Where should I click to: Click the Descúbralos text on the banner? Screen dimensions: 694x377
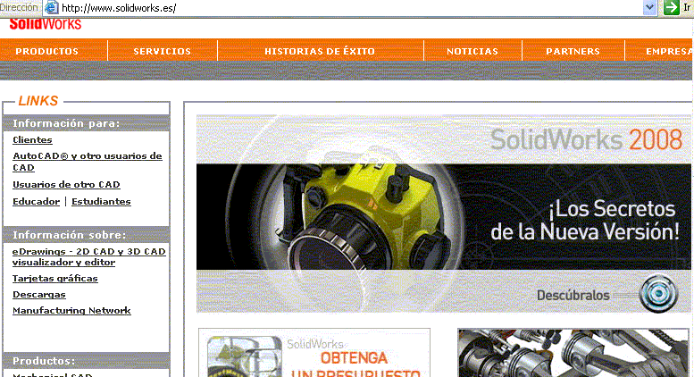tap(573, 295)
